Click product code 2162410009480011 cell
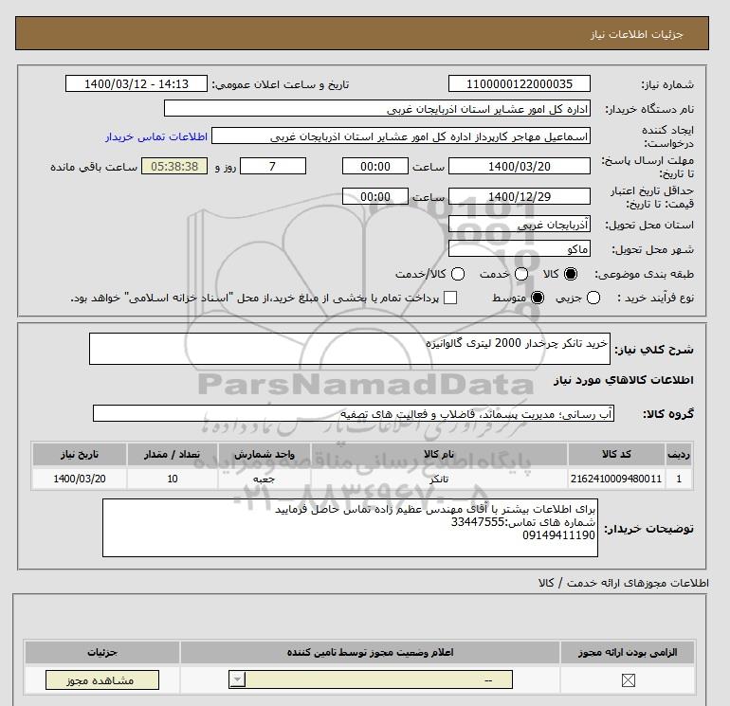The image size is (730, 706). (x=616, y=479)
